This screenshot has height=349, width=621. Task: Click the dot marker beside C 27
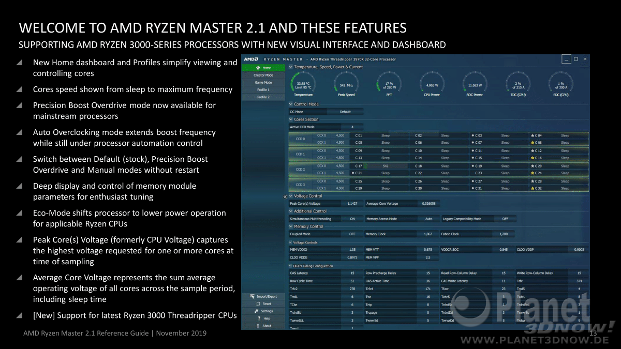click(472, 181)
